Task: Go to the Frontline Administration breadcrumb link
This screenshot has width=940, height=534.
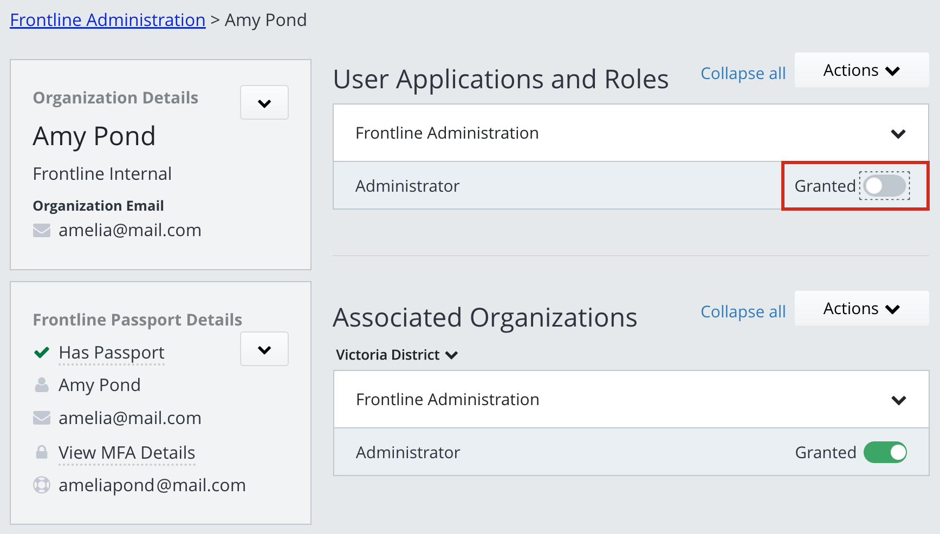Action: tap(108, 20)
